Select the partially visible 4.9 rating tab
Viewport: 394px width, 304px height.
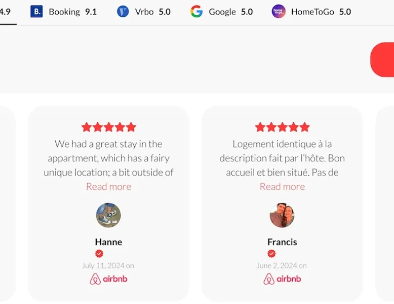tap(5, 12)
